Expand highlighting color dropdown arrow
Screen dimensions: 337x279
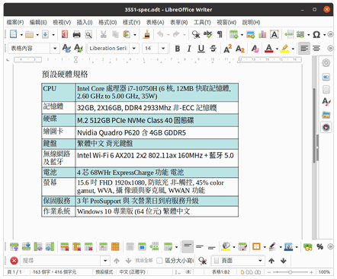tap(293, 49)
